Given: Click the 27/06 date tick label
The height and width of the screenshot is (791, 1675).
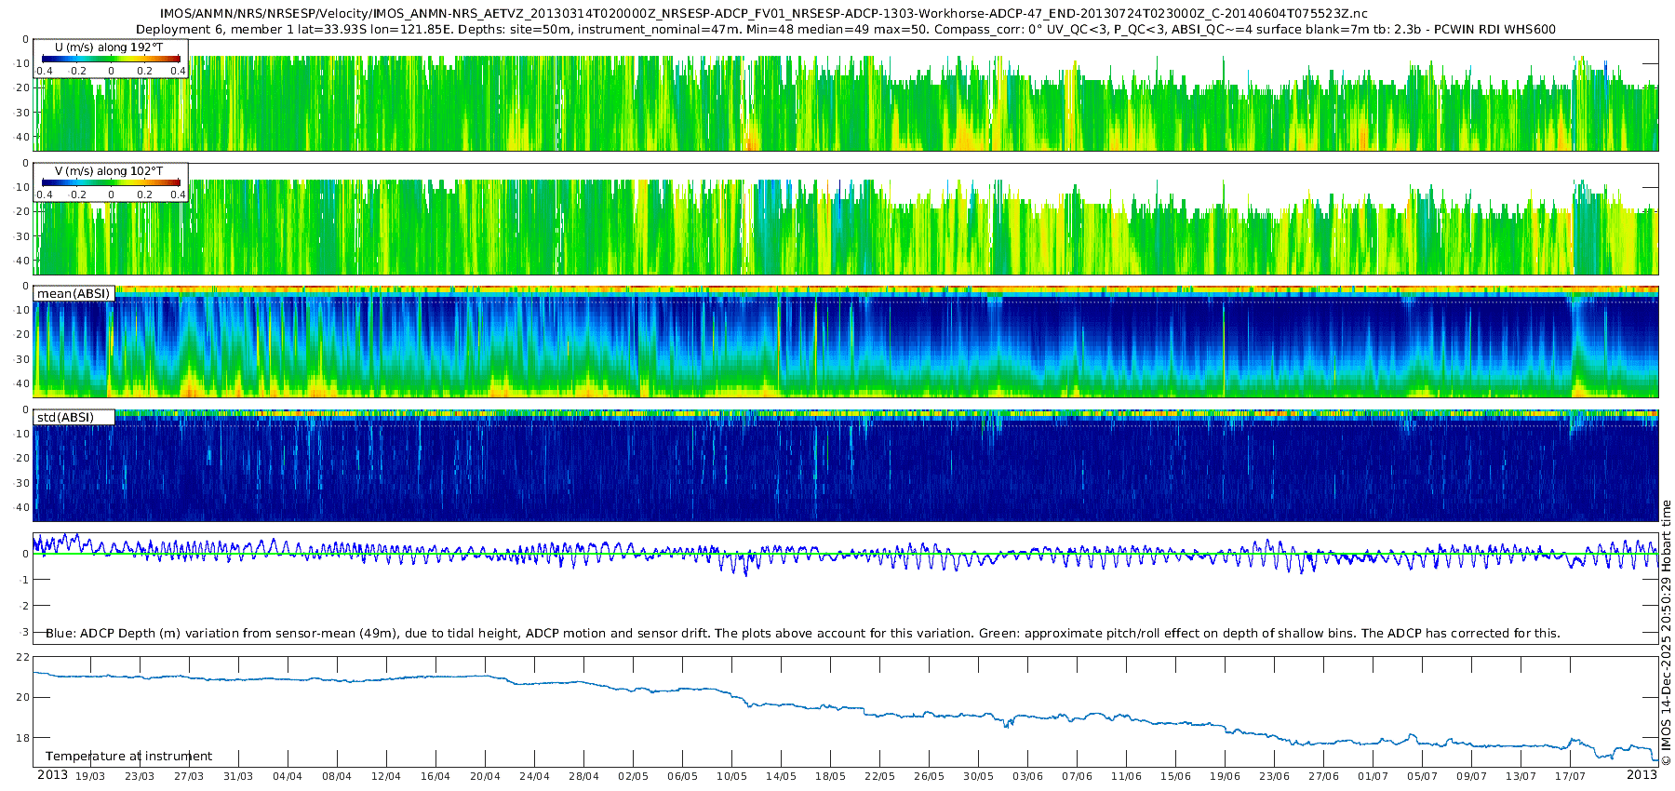Looking at the screenshot, I should [x=1323, y=777].
